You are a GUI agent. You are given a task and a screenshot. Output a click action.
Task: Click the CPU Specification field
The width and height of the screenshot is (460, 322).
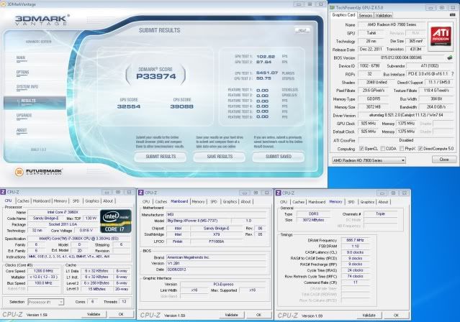79,239
